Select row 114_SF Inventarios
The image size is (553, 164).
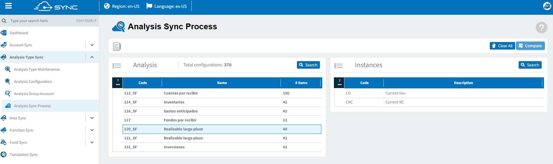(x=222, y=102)
